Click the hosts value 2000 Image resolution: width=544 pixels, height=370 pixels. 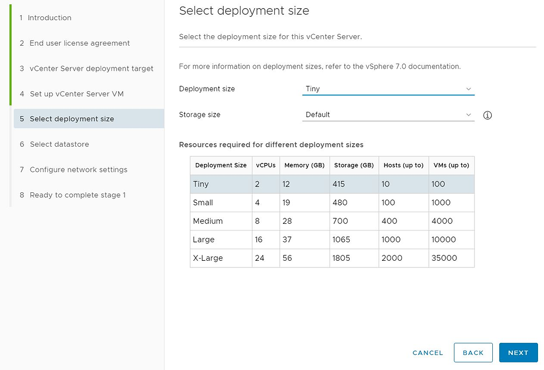pyautogui.click(x=392, y=258)
